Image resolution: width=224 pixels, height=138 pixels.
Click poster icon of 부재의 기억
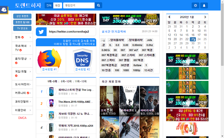pyautogui.click(x=51, y=128)
